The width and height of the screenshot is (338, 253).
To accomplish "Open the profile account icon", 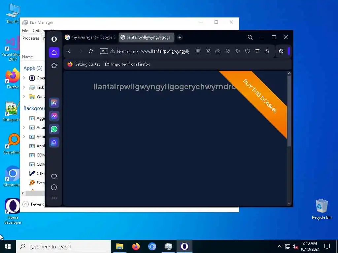I will pos(267,51).
